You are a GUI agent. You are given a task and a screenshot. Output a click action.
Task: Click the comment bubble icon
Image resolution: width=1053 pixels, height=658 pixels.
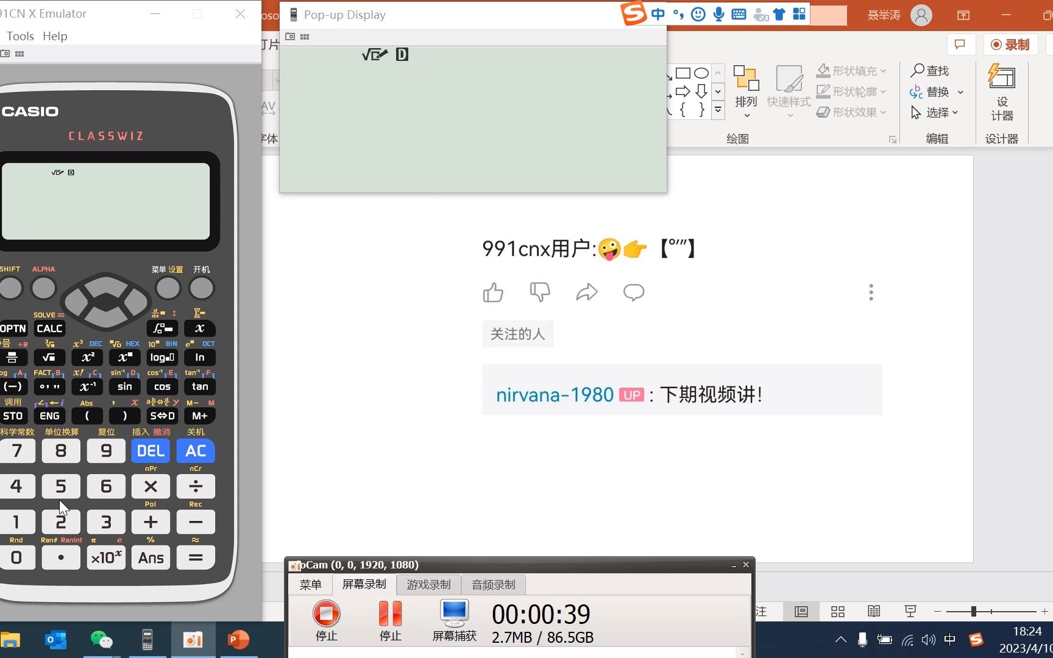pos(634,292)
